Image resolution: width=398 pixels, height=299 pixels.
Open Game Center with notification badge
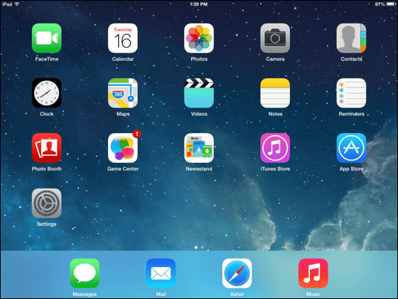pos(123,148)
